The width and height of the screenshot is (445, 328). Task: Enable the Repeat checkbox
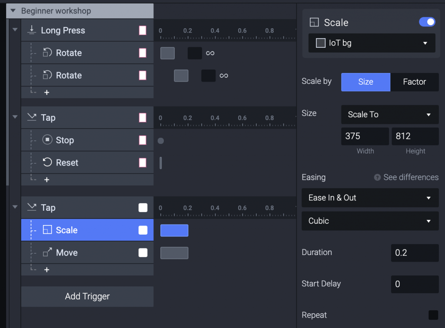click(433, 315)
